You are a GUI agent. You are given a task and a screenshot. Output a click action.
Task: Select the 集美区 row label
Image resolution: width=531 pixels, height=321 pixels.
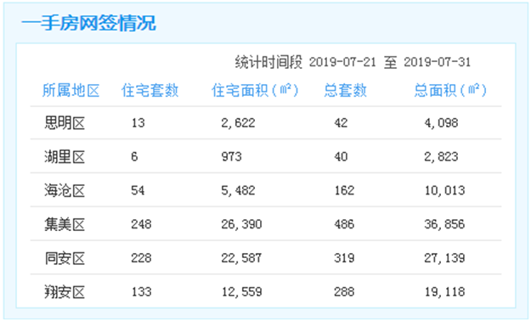coord(65,224)
